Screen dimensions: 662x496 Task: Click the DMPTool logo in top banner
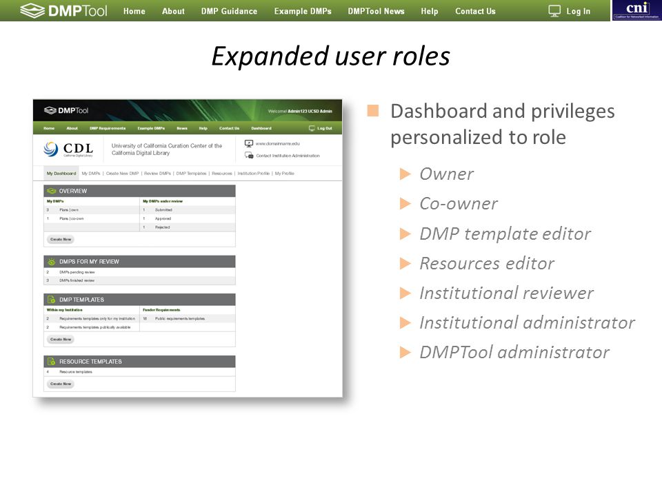63,10
